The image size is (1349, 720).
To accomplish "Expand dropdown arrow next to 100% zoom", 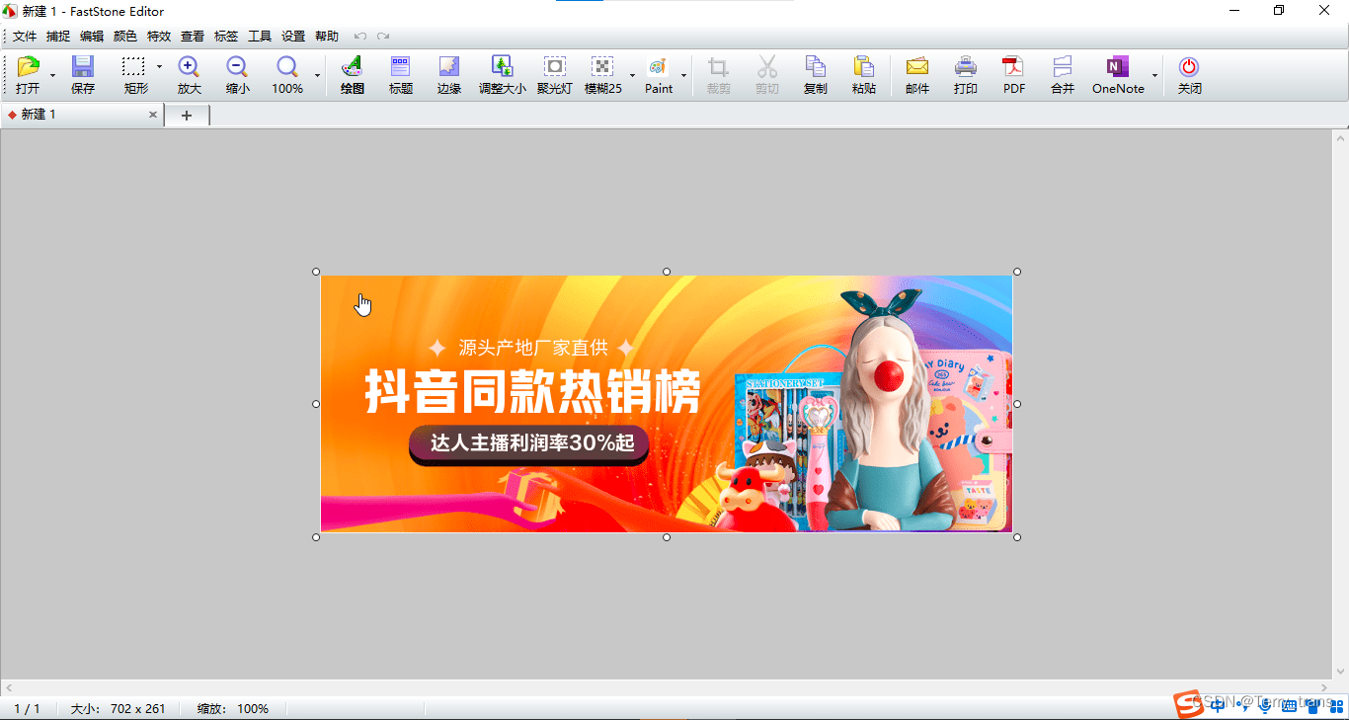I will pos(317,76).
